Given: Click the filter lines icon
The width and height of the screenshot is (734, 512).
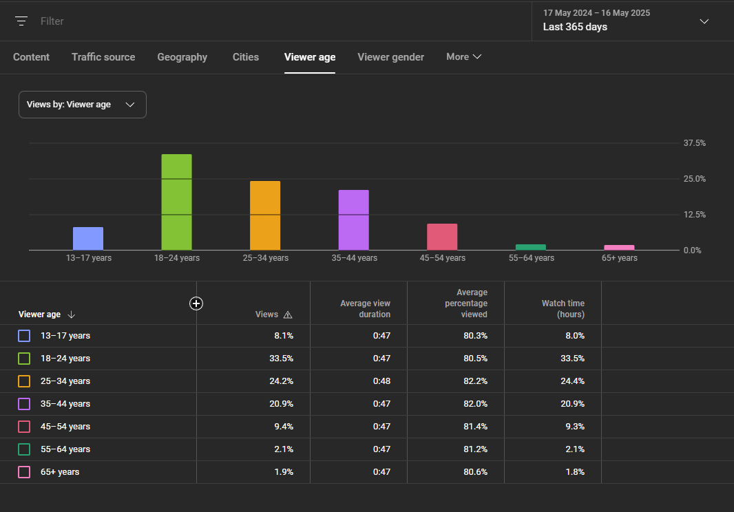Looking at the screenshot, I should point(21,21).
